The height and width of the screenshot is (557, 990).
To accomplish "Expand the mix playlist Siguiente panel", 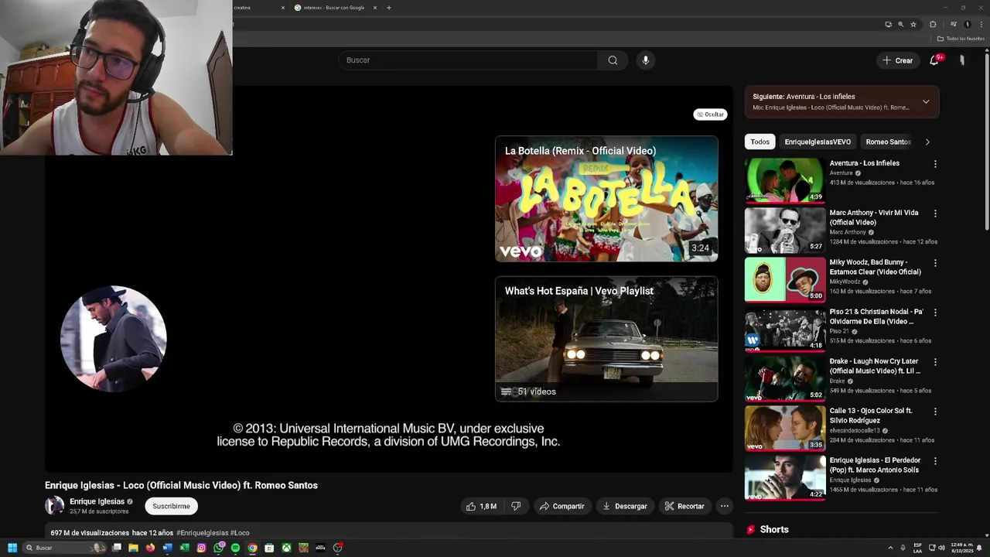I will click(926, 101).
